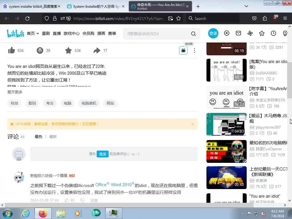292x219 pixels.
Task: Reply to the first comment via 回复
Action: [94, 200]
